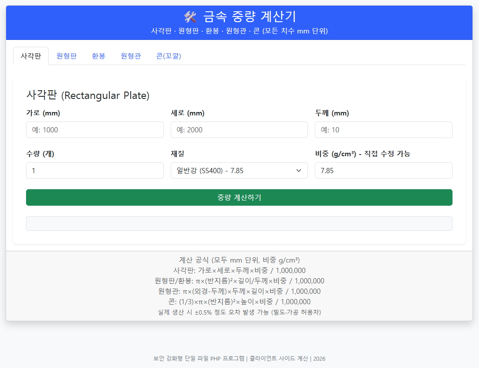The height and width of the screenshot is (368, 479).
Task: Go to the 콘(꼬깔) tab
Action: [168, 56]
